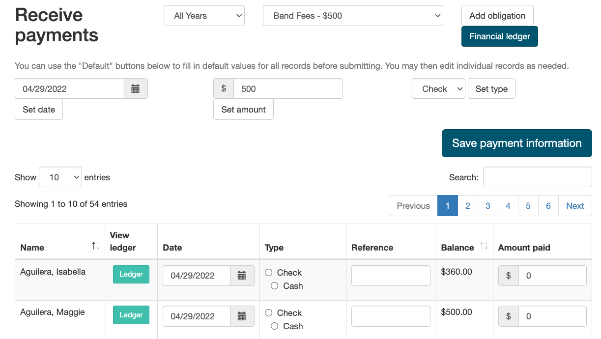View ledger for Isabella Aguilera
Image resolution: width=601 pixels, height=339 pixels.
[x=131, y=275]
